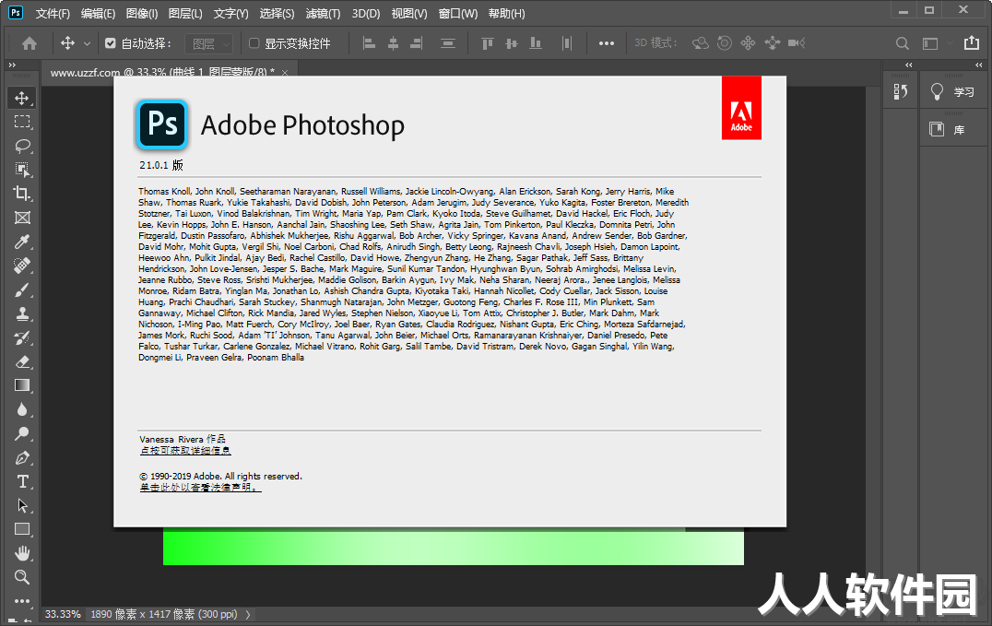Open the Learn panel lightbulb icon
Screen dimensions: 992x626
(x=937, y=92)
